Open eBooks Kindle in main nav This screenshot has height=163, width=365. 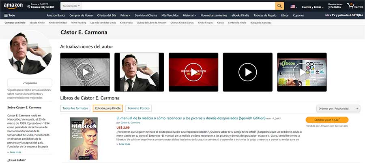pos(240,15)
